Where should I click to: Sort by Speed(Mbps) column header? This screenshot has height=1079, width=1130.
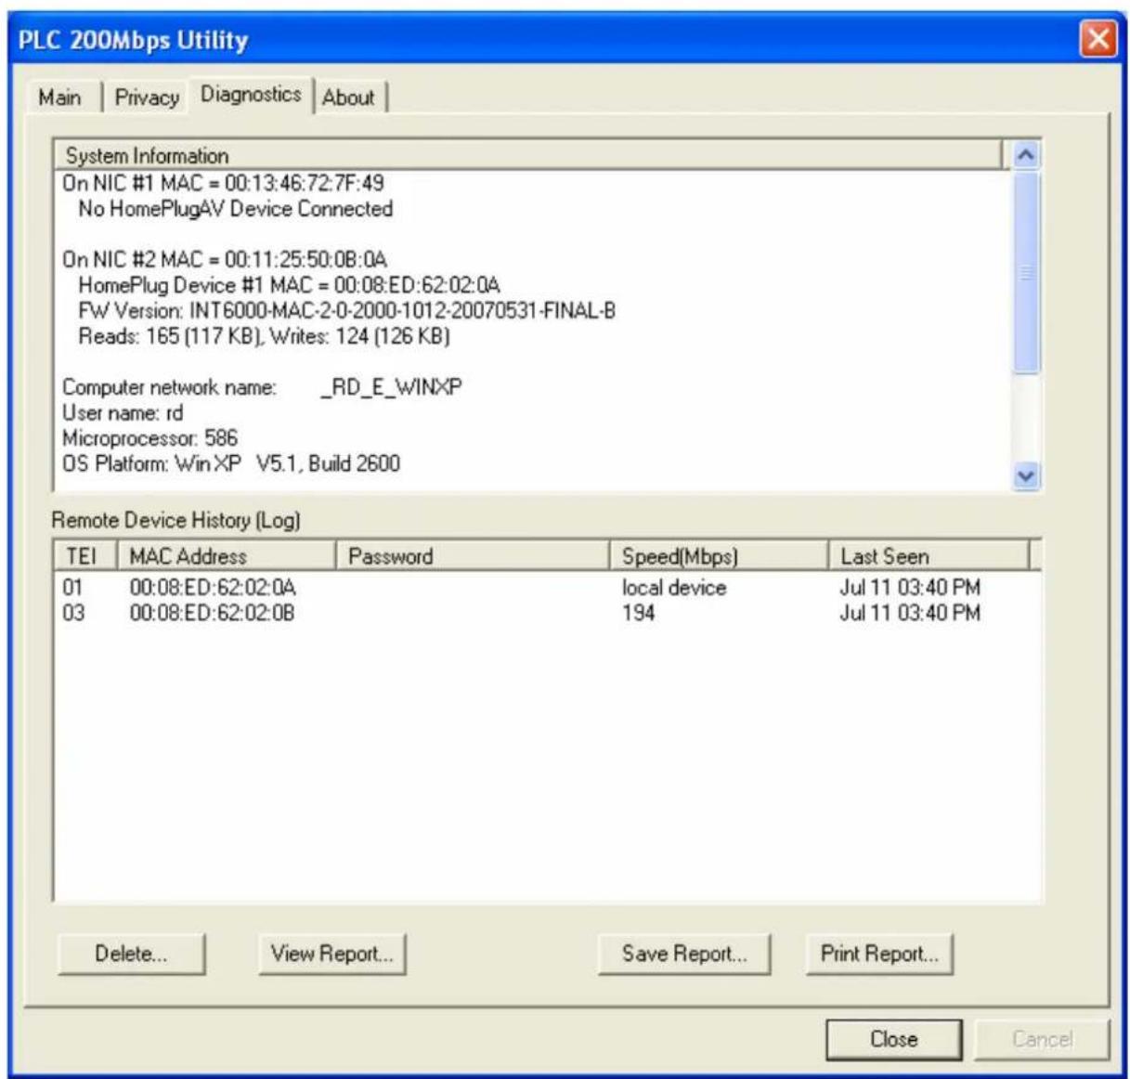(719, 556)
